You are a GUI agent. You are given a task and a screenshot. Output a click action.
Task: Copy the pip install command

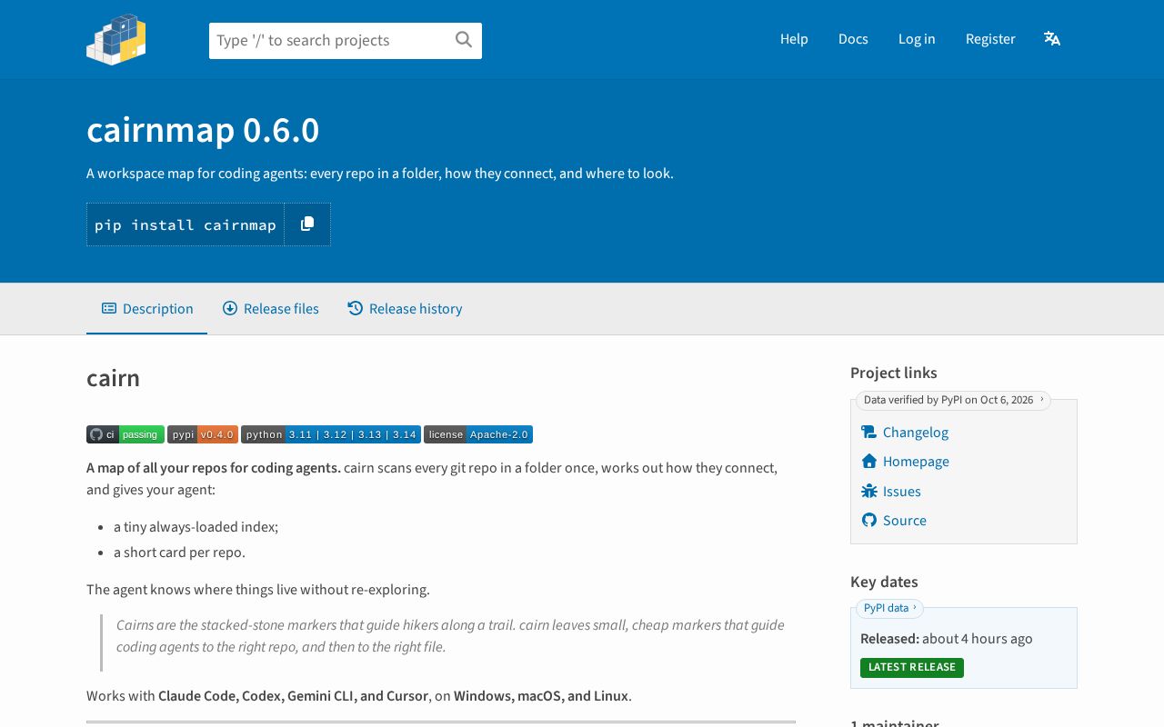307,224
